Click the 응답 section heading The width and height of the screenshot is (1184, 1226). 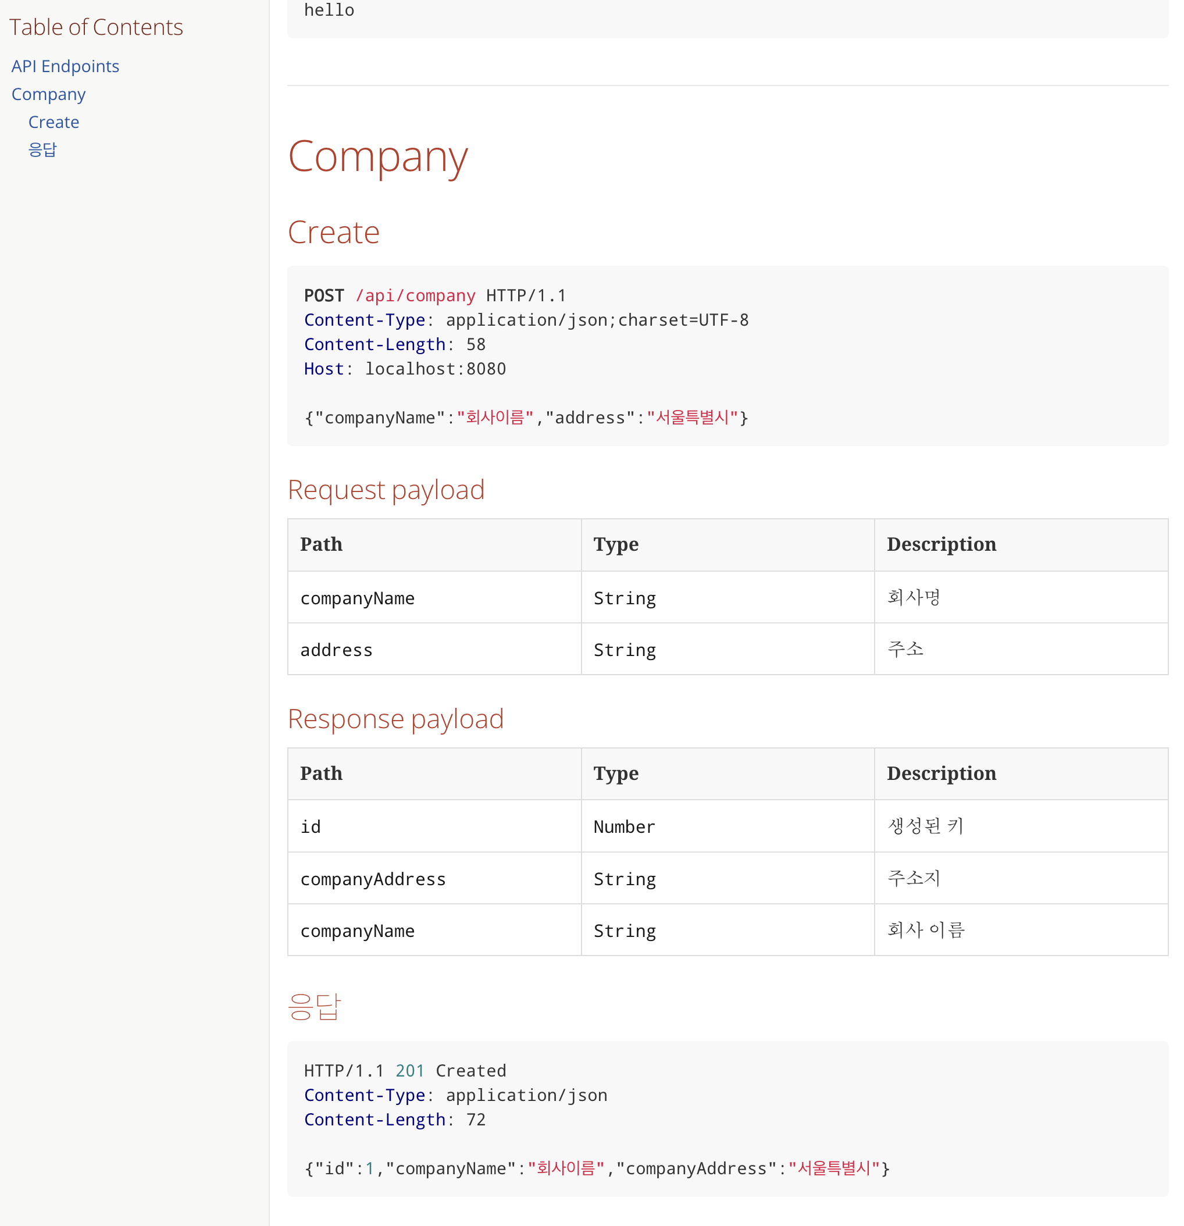pyautogui.click(x=314, y=1006)
